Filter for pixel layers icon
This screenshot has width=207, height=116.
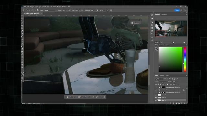pyautogui.click(x=165, y=79)
